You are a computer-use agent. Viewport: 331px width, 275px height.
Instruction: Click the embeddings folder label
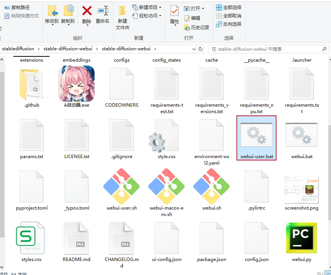tap(77, 60)
